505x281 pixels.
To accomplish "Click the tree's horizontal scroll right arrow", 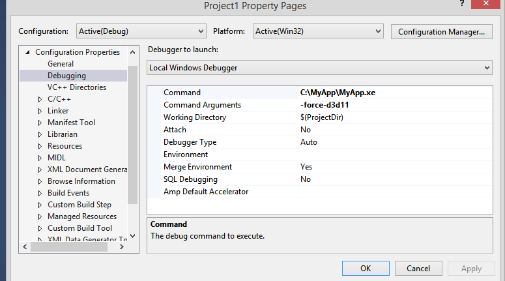I will point(123,246).
